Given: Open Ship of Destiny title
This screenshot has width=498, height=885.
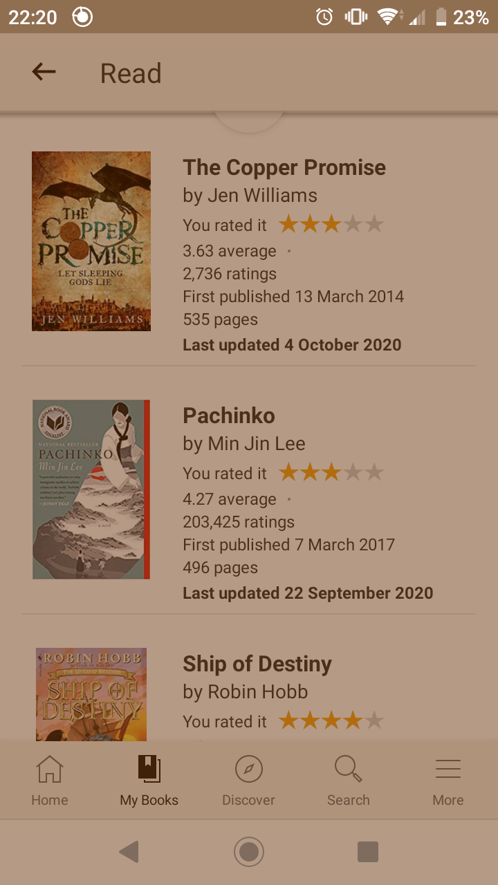Looking at the screenshot, I should tap(257, 664).
